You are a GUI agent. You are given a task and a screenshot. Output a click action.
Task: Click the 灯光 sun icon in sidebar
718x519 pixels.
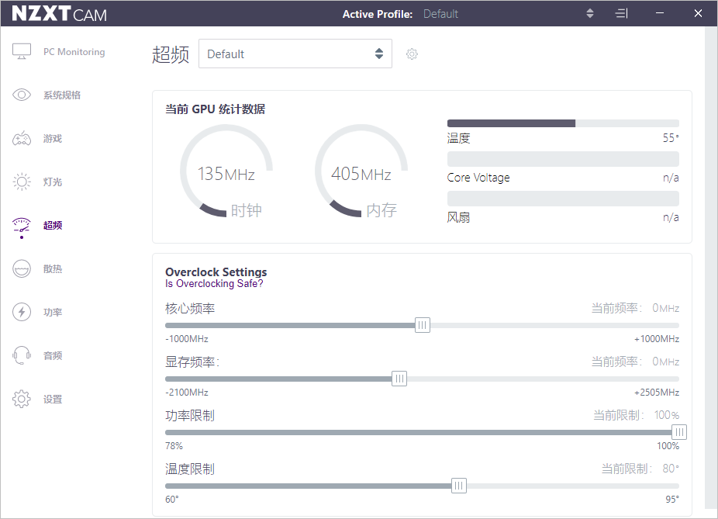point(22,182)
